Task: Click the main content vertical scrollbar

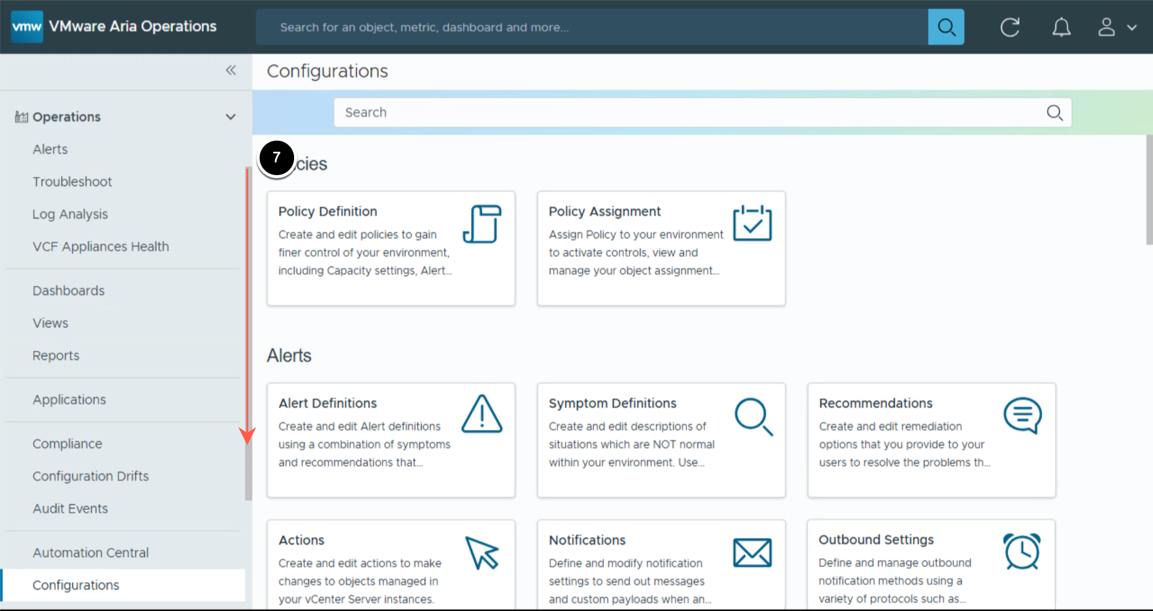Action: 1148,189
